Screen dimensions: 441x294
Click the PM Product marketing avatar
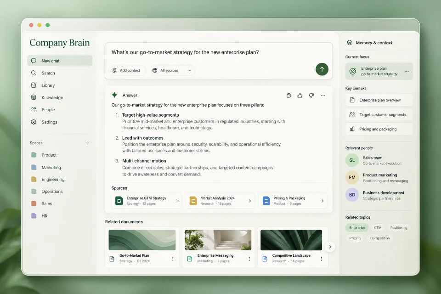coord(352,177)
